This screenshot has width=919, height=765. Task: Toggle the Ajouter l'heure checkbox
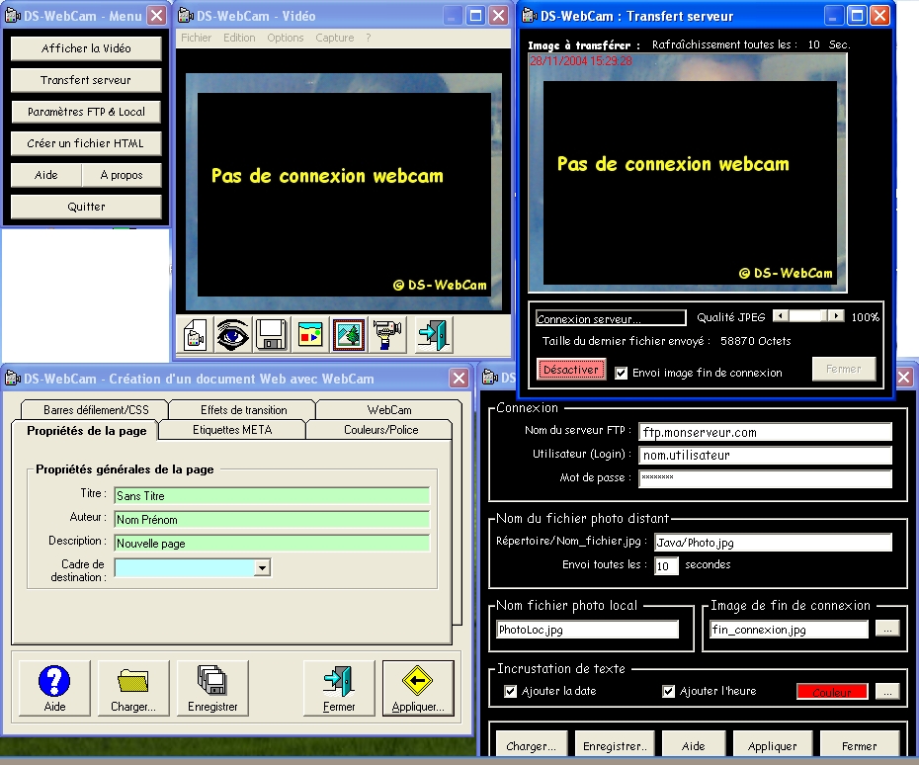click(x=668, y=691)
